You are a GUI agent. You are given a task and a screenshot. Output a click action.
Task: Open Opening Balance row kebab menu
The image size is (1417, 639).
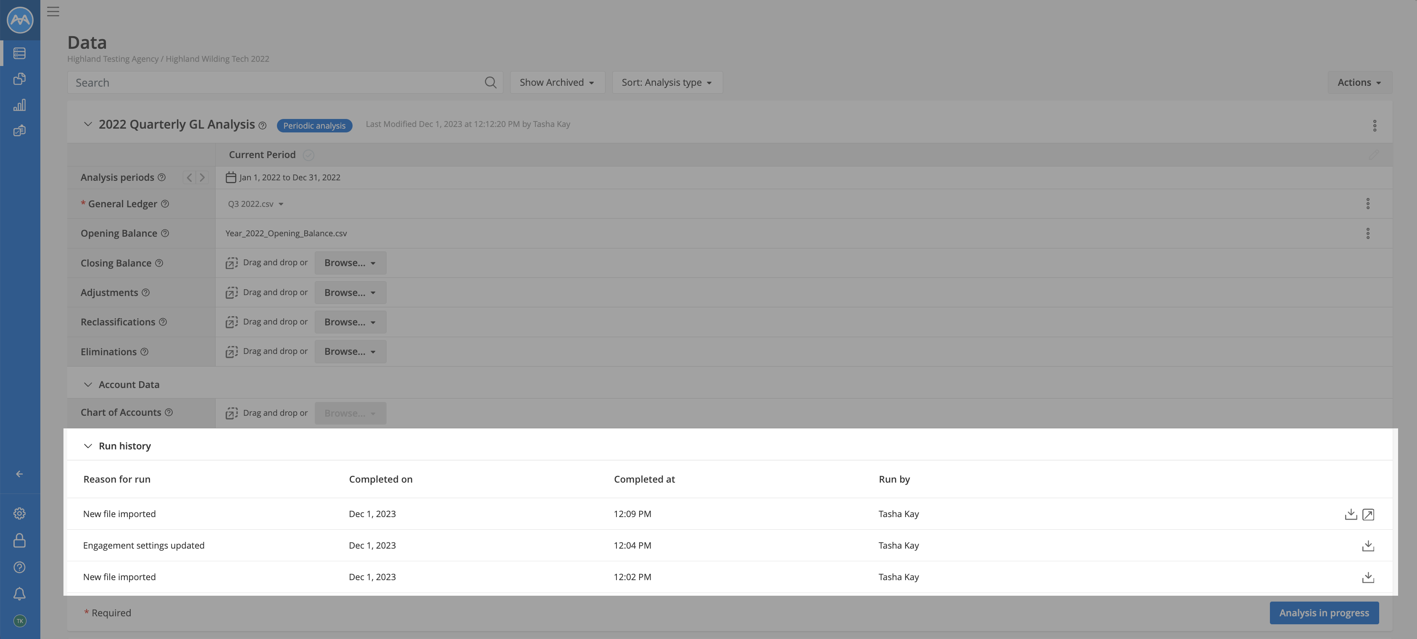tap(1367, 233)
